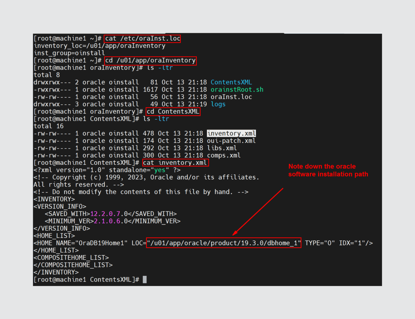Click the inventory_loc=/u01/app/oraInventory line
415x319 pixels.
(x=99, y=46)
